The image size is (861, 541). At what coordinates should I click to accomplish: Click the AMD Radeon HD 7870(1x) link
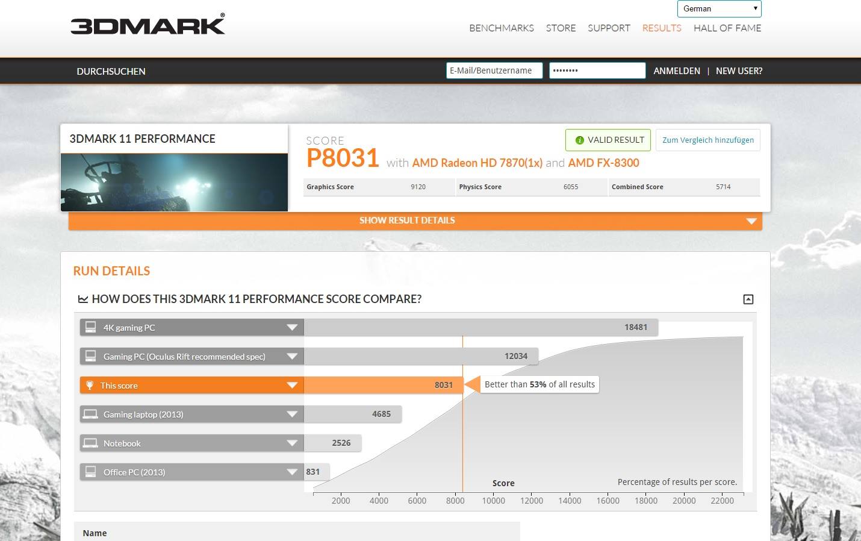coord(477,163)
